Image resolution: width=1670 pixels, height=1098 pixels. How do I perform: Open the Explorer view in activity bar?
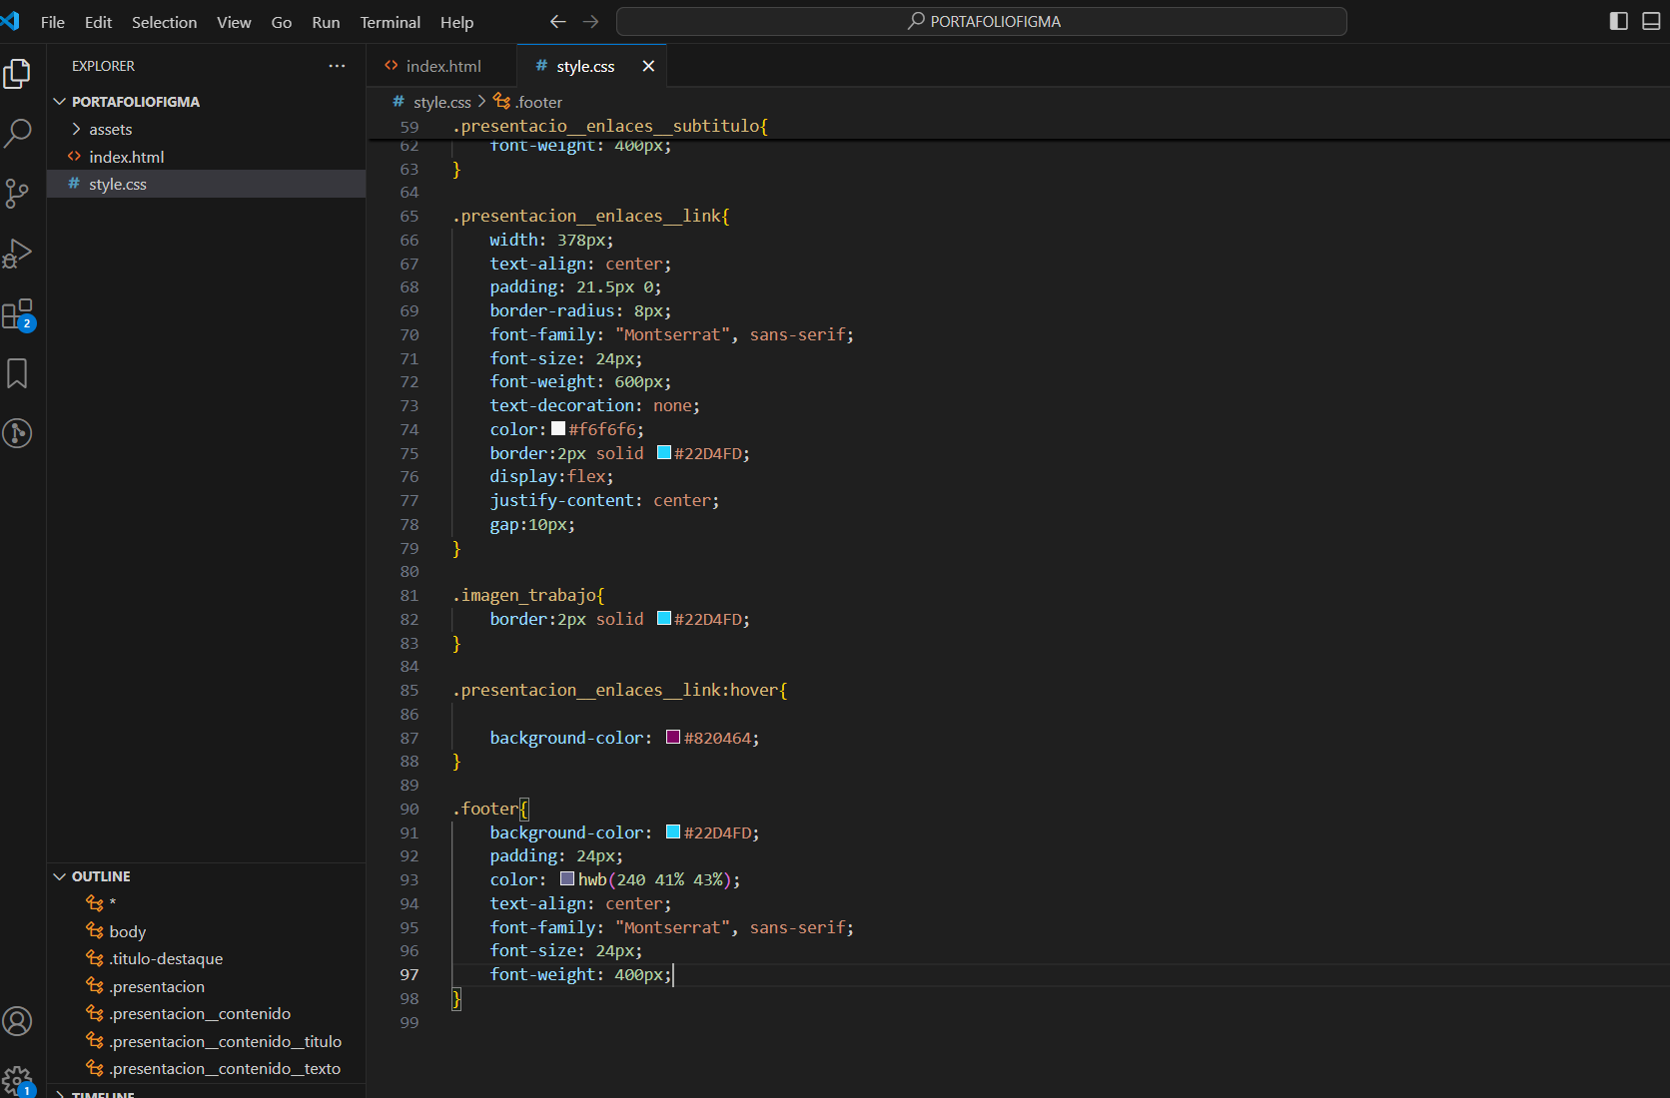click(18, 74)
